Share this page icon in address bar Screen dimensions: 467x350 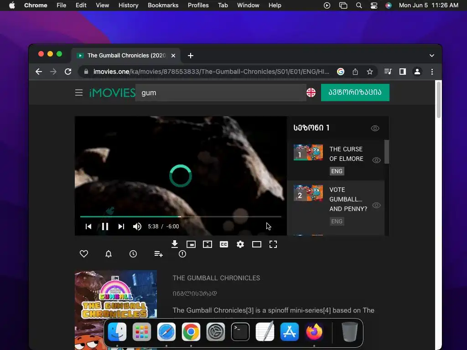tap(355, 72)
